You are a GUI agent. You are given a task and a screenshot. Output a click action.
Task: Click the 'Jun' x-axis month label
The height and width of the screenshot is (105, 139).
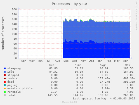pyautogui.click(x=40, y=61)
